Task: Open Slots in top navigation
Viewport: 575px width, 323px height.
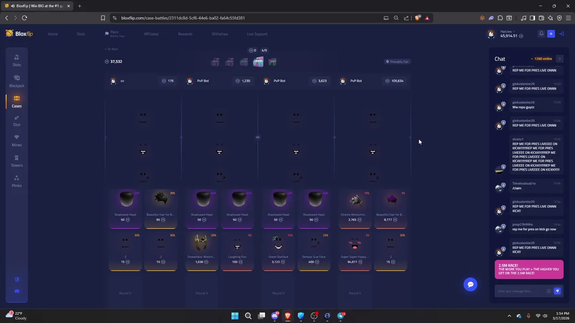Action: 81,34
